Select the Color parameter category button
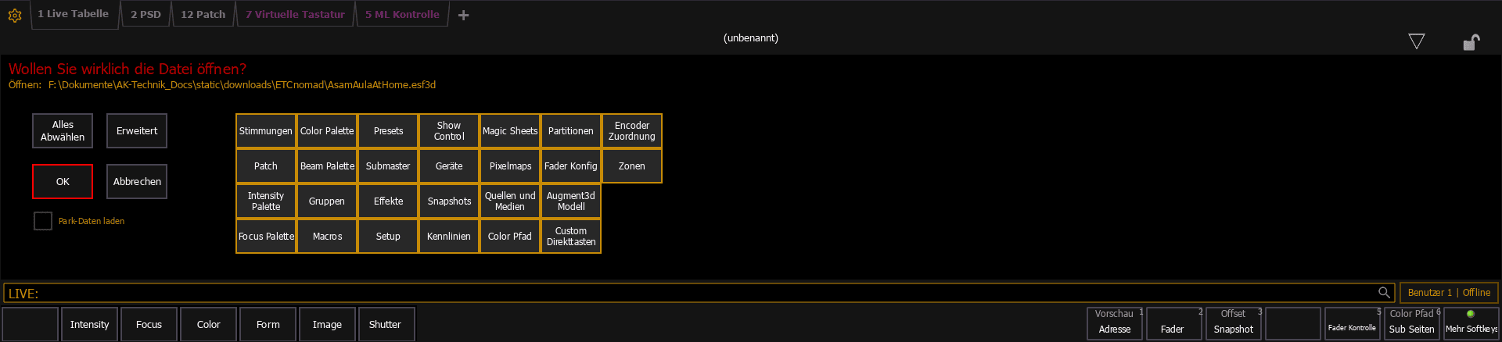Viewport: 1502px width, 342px height. point(208,324)
